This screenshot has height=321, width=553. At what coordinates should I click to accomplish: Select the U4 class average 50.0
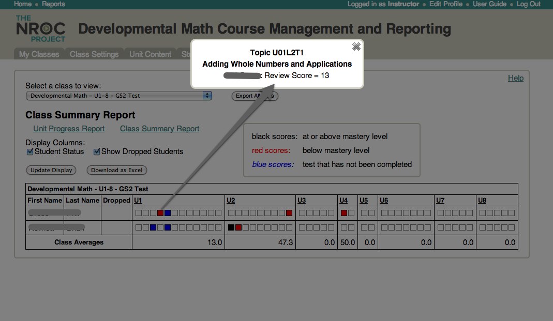pos(348,242)
